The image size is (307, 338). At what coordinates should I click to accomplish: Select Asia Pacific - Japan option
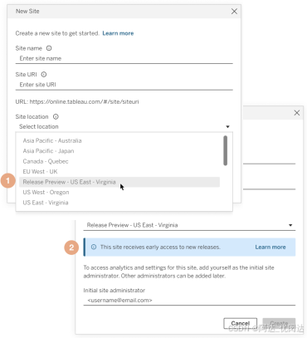[119, 151]
